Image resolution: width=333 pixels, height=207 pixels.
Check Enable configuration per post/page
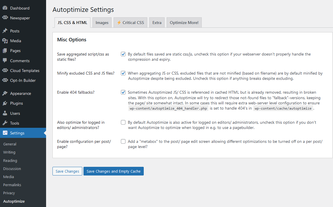123,142
